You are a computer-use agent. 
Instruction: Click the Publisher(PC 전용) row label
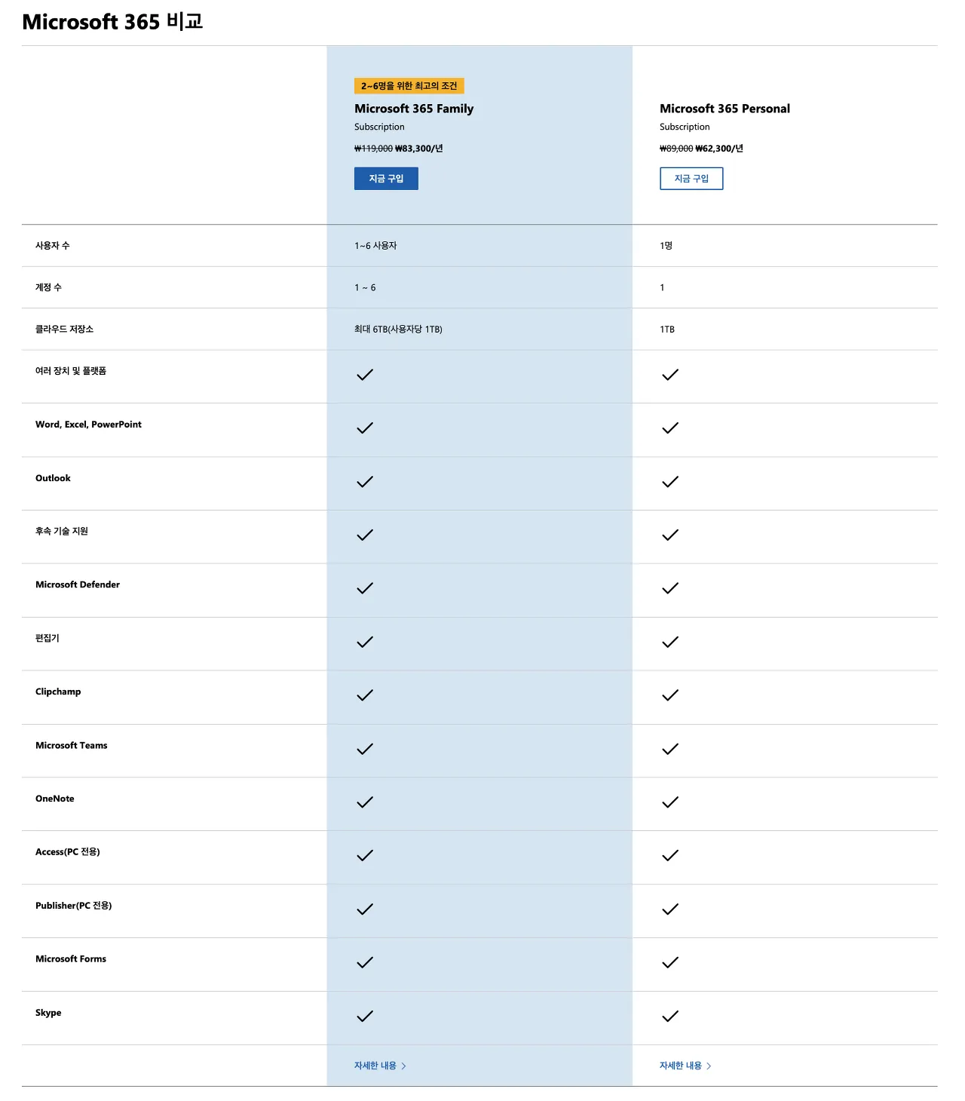click(x=74, y=906)
